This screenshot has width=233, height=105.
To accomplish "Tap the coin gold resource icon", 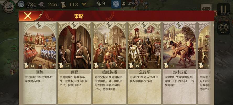I will click(21, 4).
